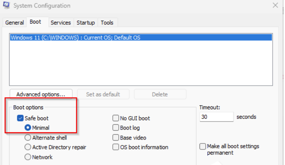This screenshot has height=165, width=285.
Task: Close the System Configuration window
Action: coord(275,5)
